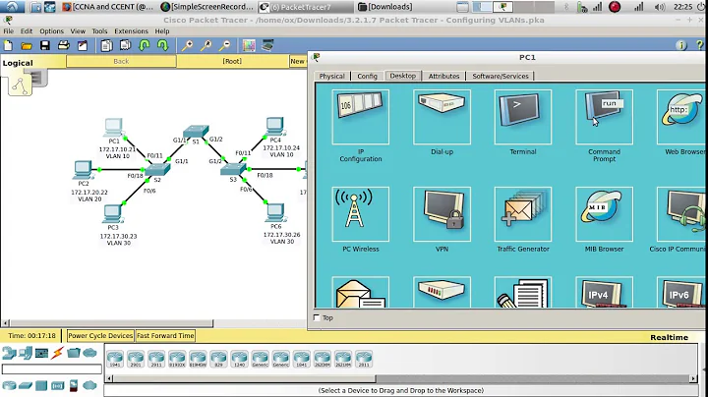Open the View menu

coord(78,31)
